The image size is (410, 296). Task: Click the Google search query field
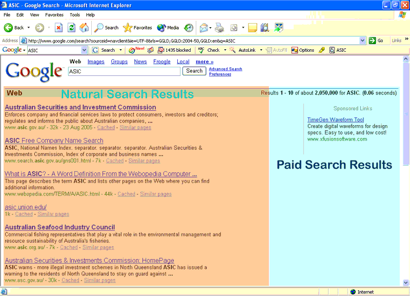click(x=124, y=71)
